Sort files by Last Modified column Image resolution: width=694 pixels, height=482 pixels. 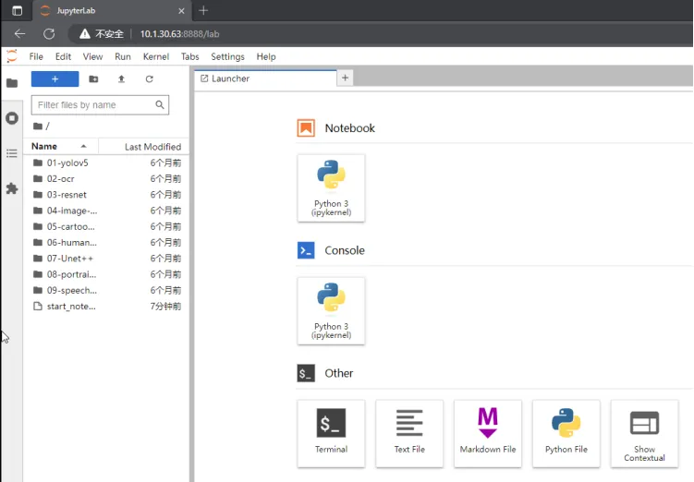(x=144, y=147)
